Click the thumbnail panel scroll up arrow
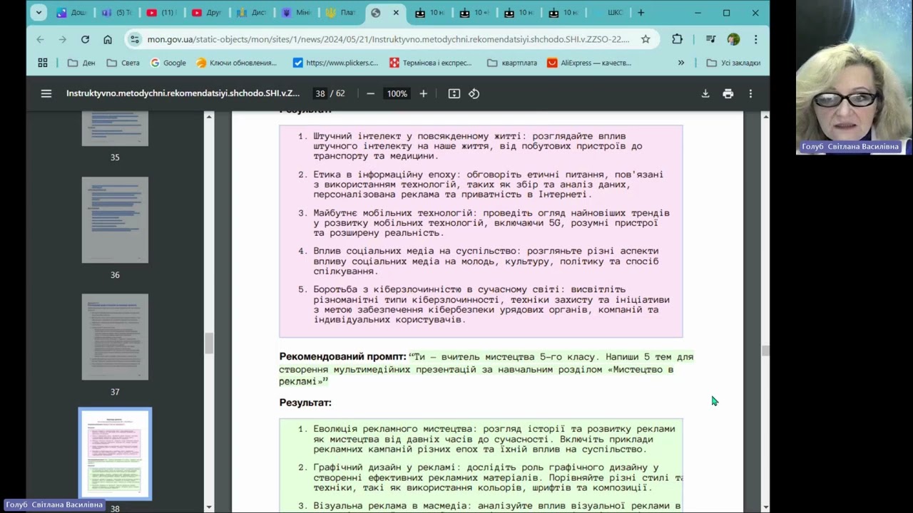The height and width of the screenshot is (513, 913). coord(209,116)
